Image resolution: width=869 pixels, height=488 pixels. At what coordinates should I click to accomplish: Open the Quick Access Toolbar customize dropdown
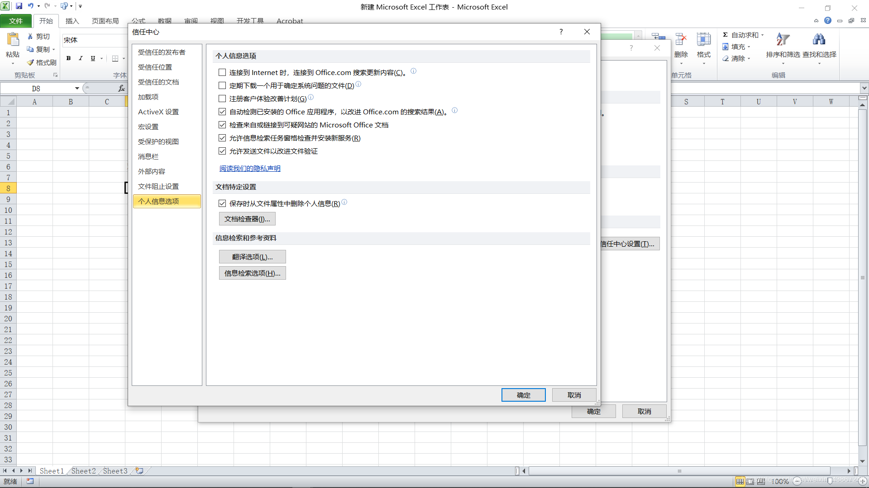pos(80,6)
